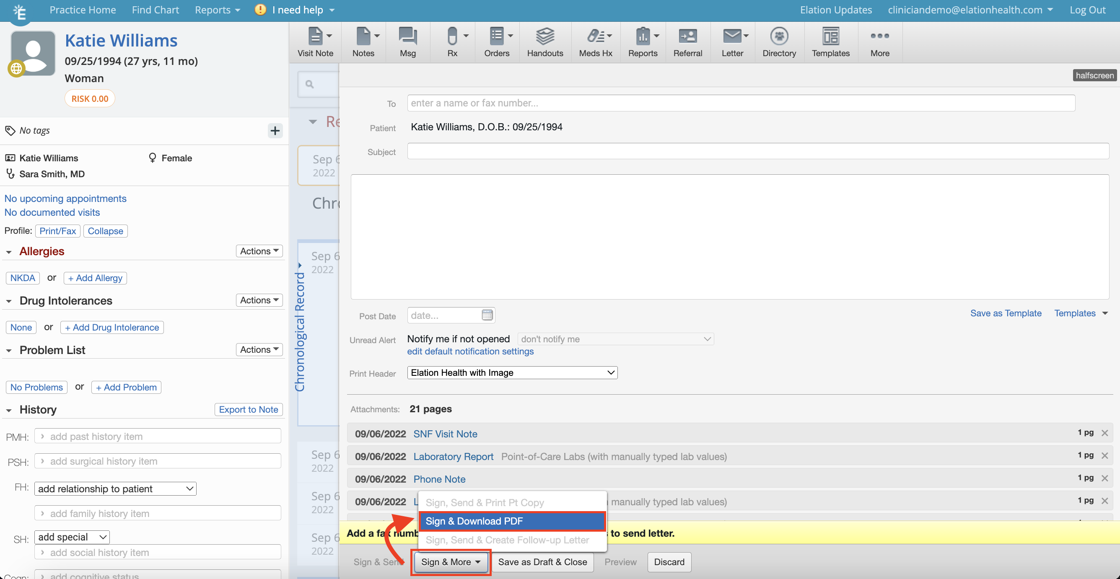Open the Templates toolbar icon
The height and width of the screenshot is (579, 1120).
pyautogui.click(x=830, y=36)
